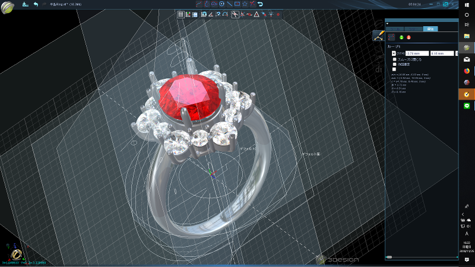The width and height of the screenshot is (475, 267).
Task: Click the triangle snap tool icon
Action: (x=256, y=14)
